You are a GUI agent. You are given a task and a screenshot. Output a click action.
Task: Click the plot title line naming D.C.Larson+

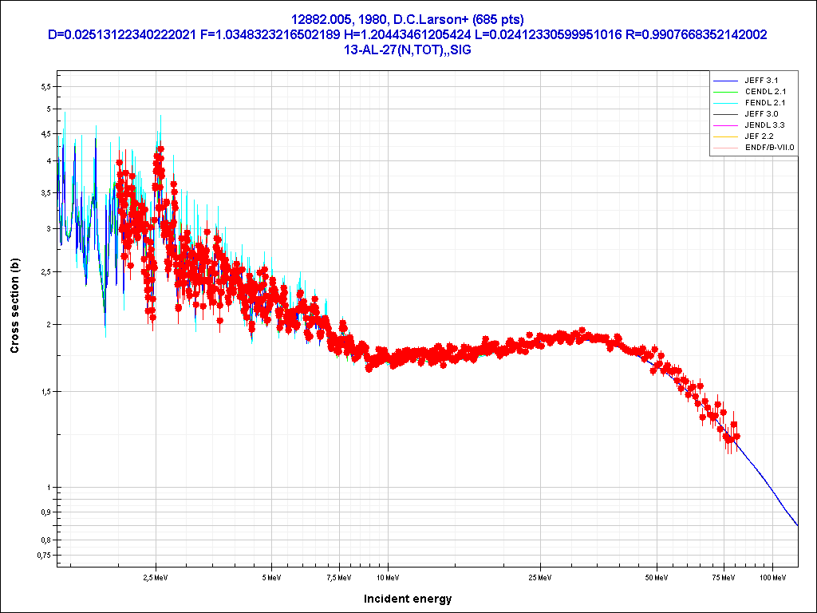[x=408, y=19]
